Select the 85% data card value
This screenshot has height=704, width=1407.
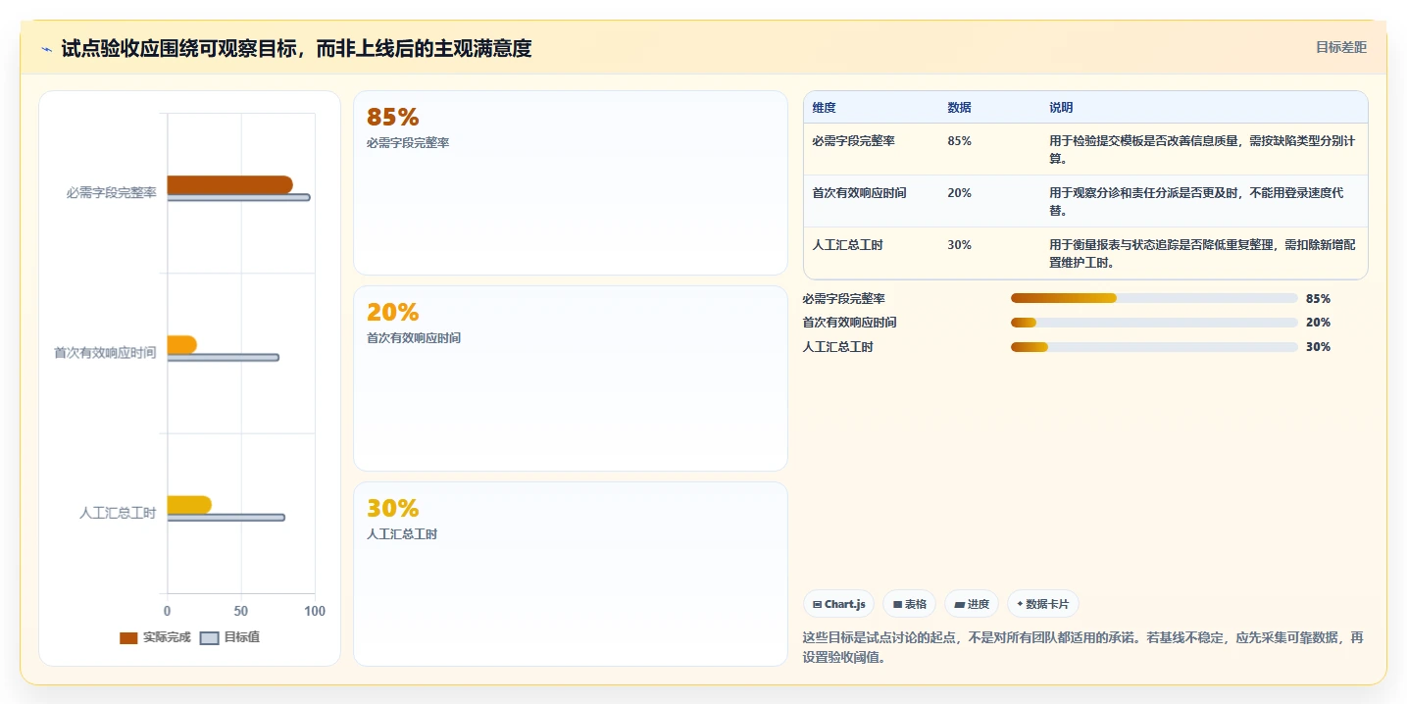(x=392, y=117)
